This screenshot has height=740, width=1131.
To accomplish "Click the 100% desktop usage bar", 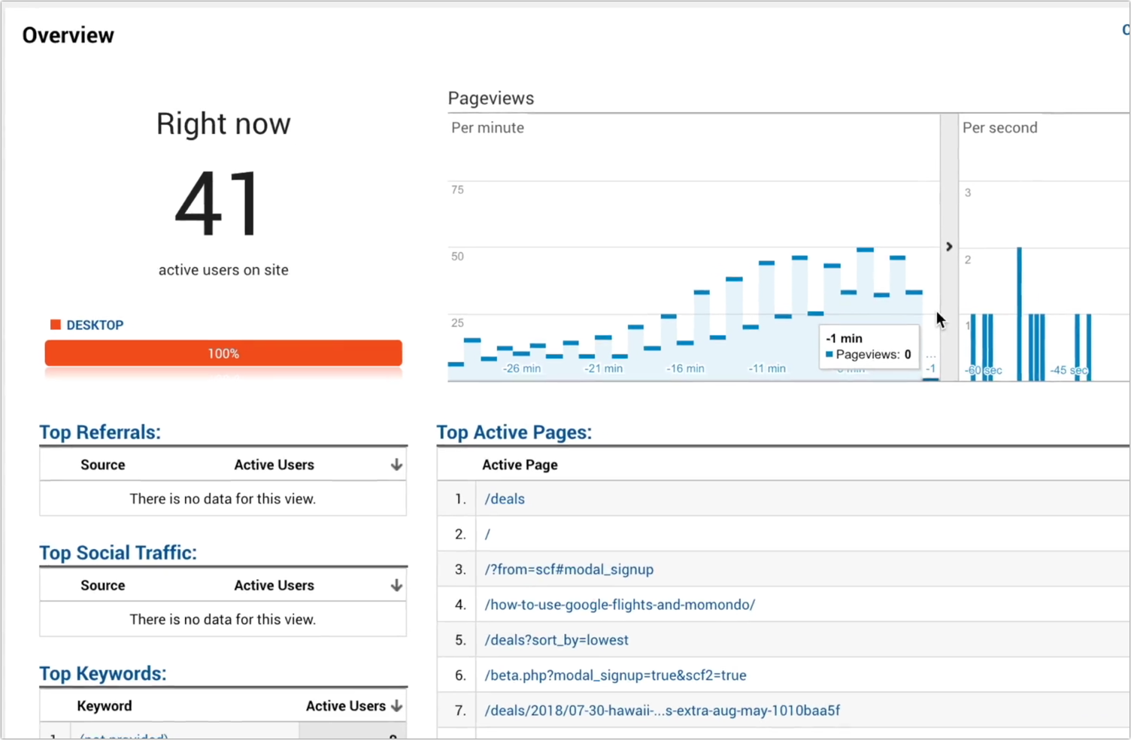I will click(223, 353).
